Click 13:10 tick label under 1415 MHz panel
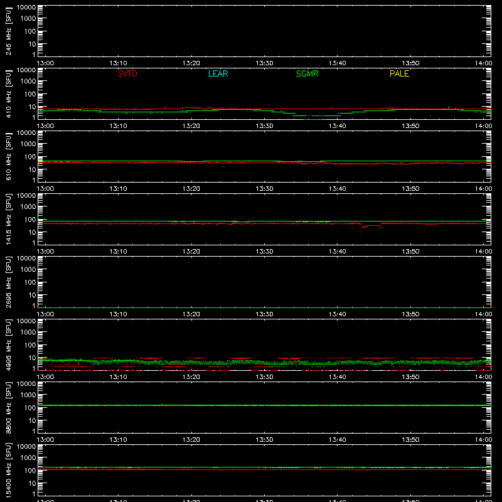Viewport: 502px width, 502px height. [118, 252]
